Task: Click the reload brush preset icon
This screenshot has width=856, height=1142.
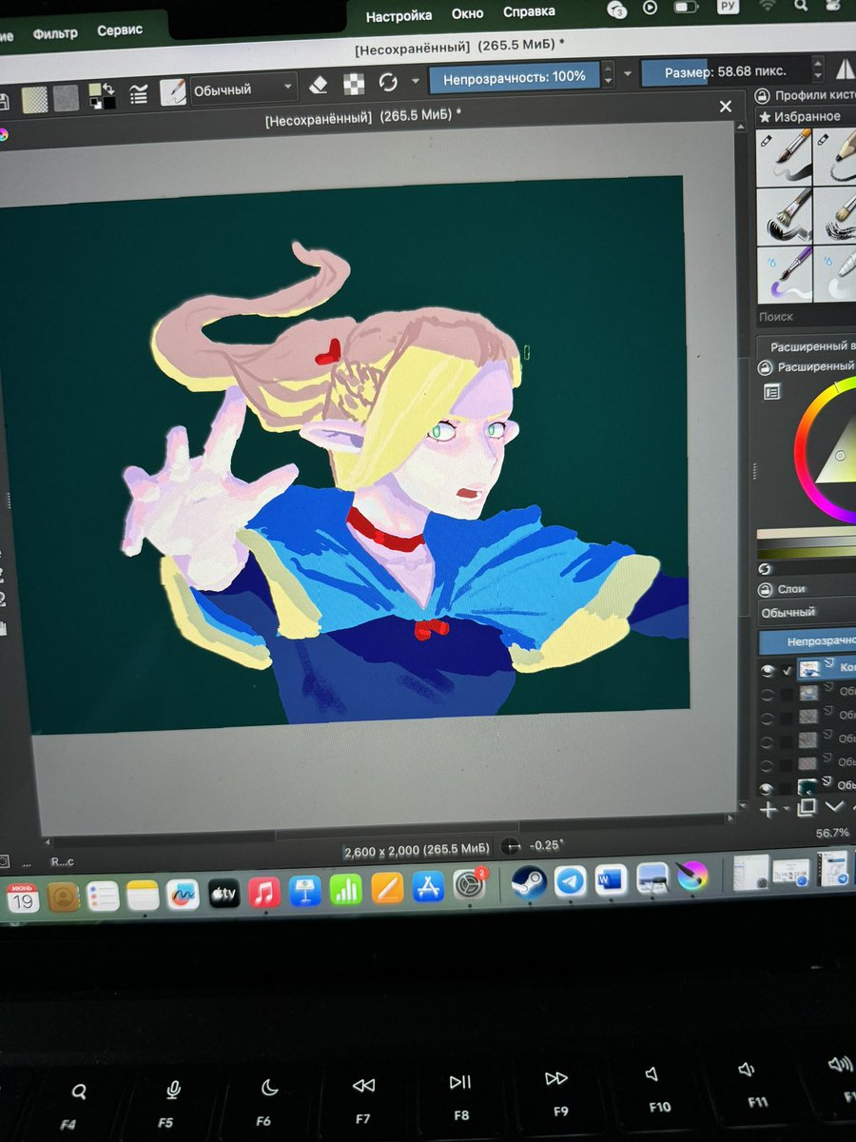Action: [x=388, y=82]
